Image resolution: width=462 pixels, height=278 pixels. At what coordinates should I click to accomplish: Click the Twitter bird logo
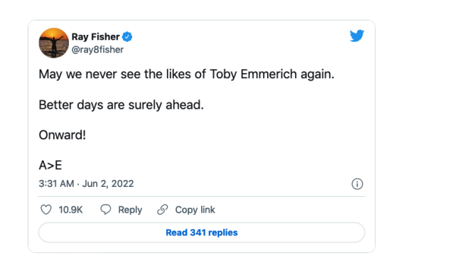click(x=357, y=36)
